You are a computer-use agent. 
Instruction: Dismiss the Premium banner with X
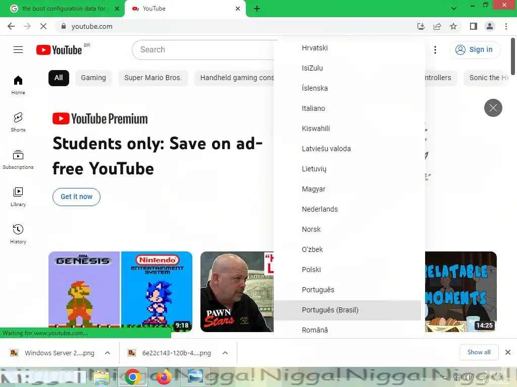(493, 108)
